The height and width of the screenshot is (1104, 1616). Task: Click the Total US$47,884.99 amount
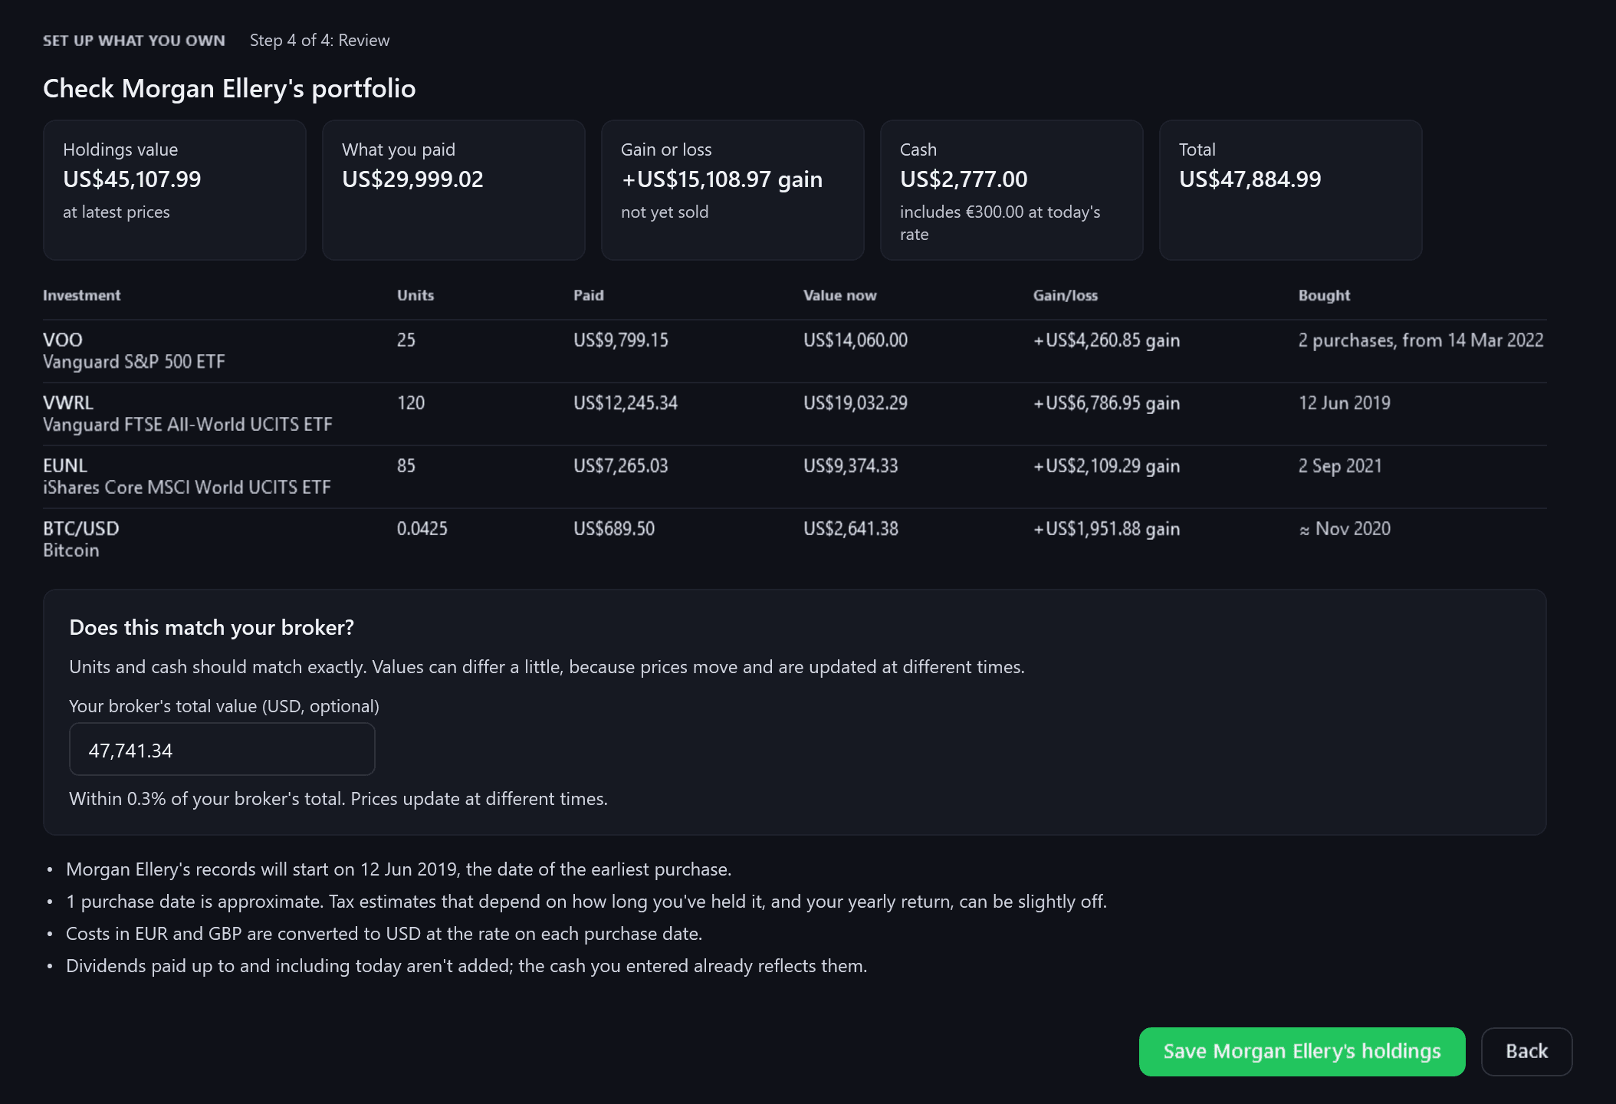[x=1250, y=179]
